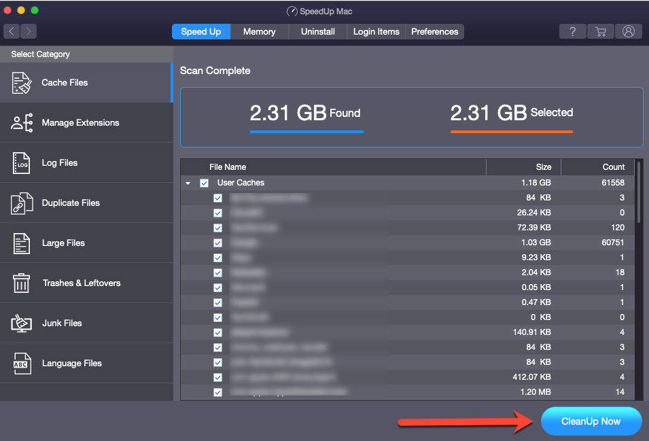The image size is (649, 441).
Task: Click the Language Files ABC icon
Action: pyautogui.click(x=22, y=364)
